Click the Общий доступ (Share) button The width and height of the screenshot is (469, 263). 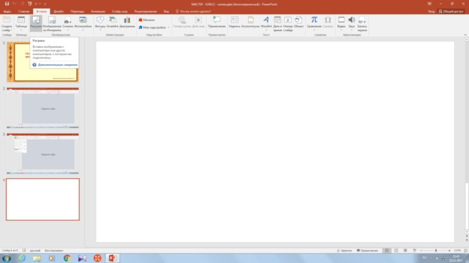pos(452,11)
